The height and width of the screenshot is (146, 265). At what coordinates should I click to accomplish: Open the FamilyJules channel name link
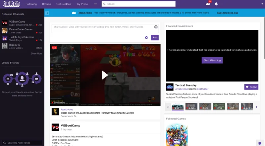(67, 110)
